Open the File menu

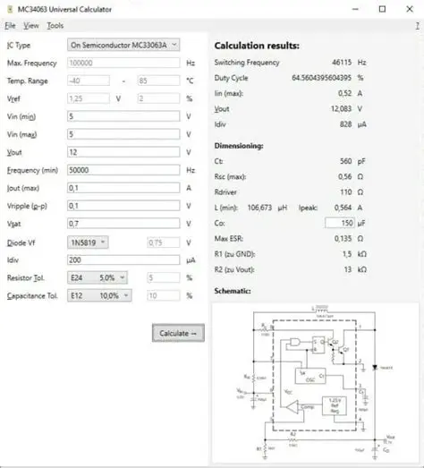click(x=10, y=26)
